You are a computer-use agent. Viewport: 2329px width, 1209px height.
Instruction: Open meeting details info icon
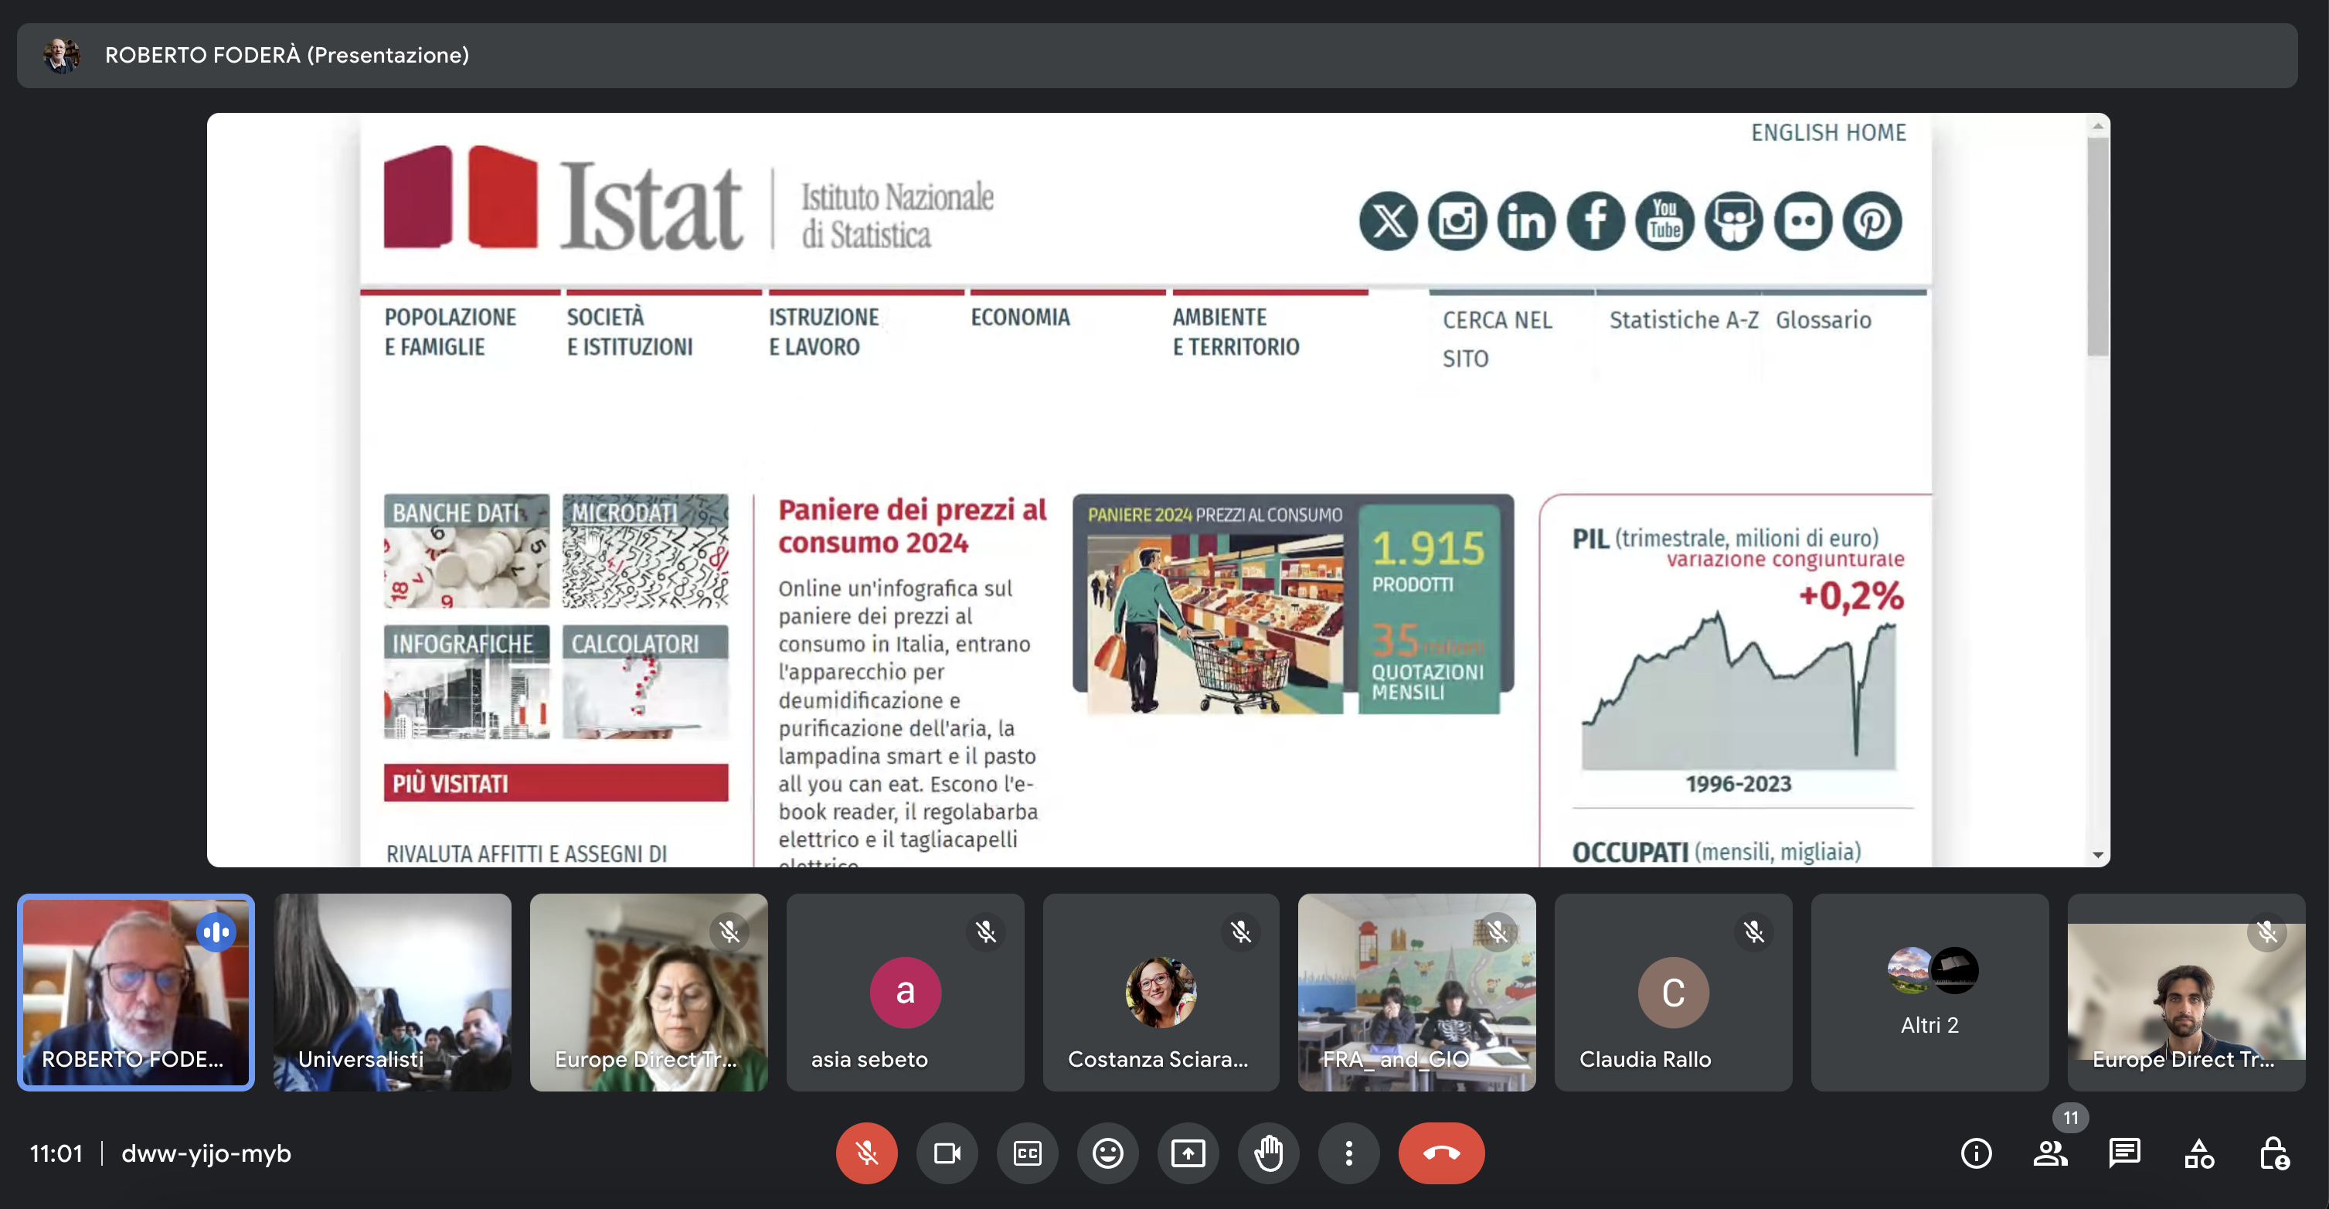pyautogui.click(x=1977, y=1153)
